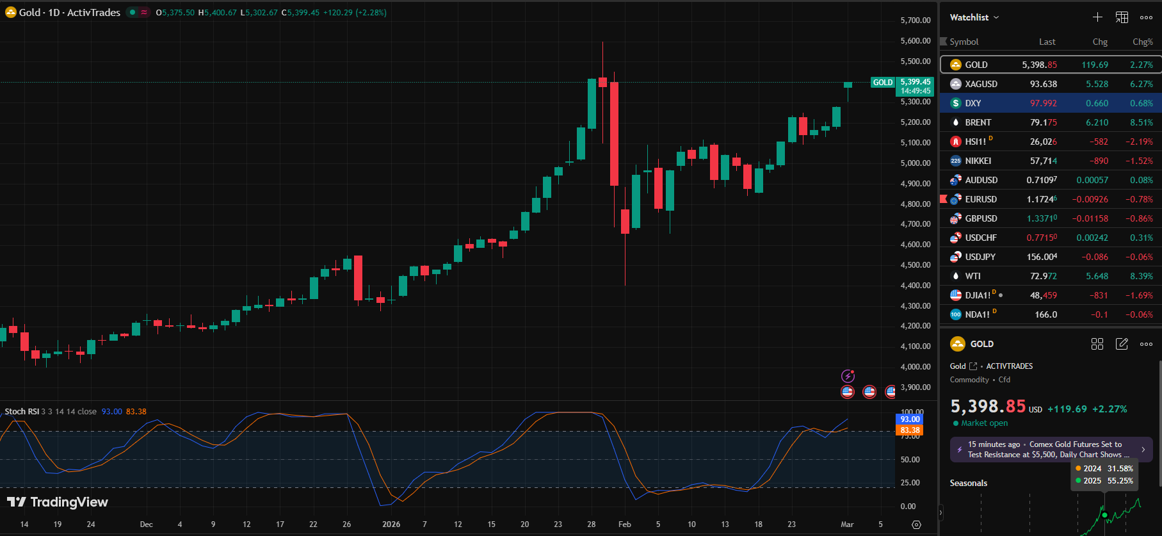Open chart settings hexagon icon at bottom right
This screenshot has height=536, width=1162.
916,524
